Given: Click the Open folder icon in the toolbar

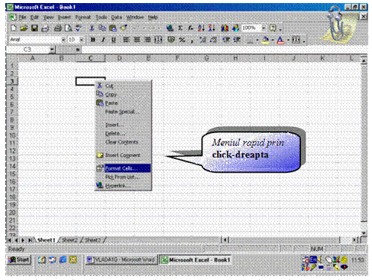Looking at the screenshot, I should [x=24, y=28].
